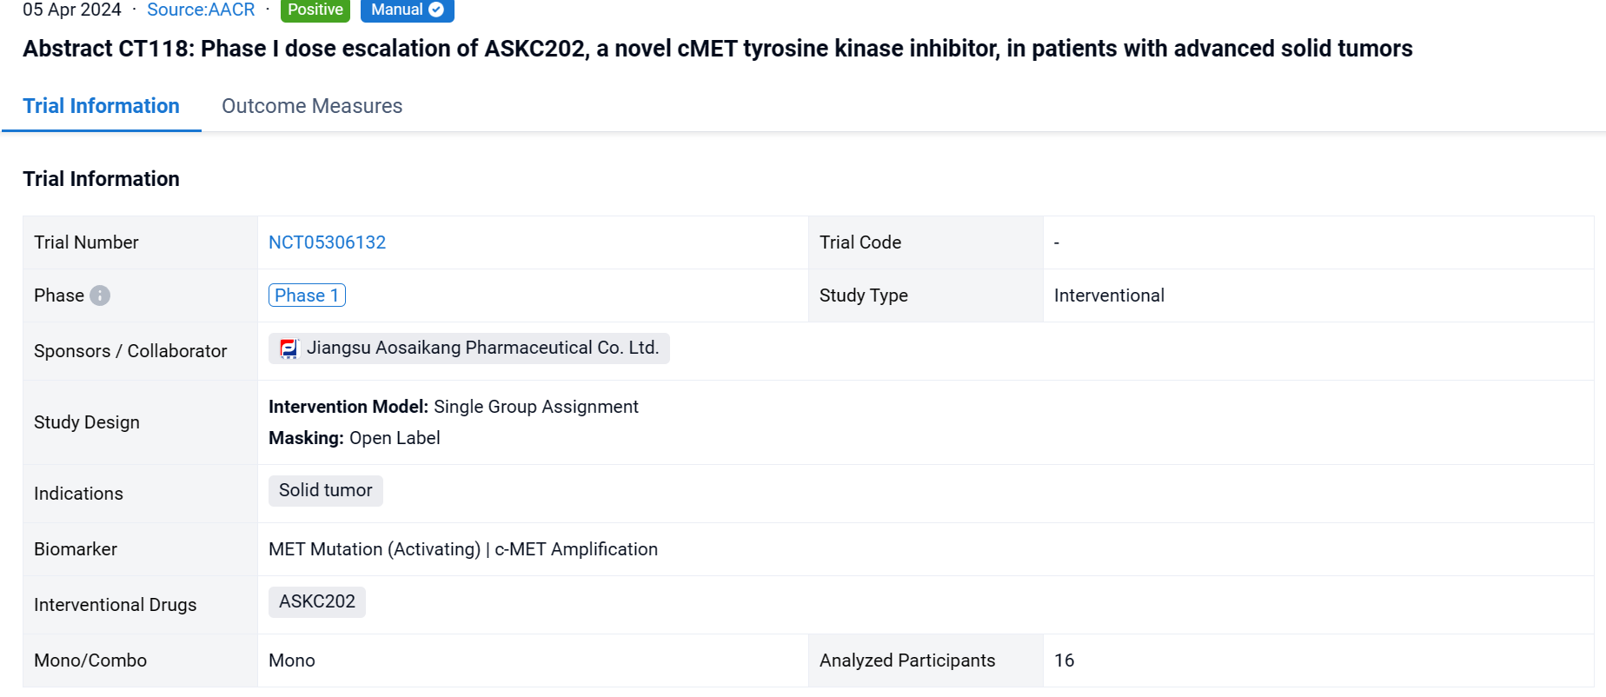Click the Analyzed Participants value 16

(1064, 660)
